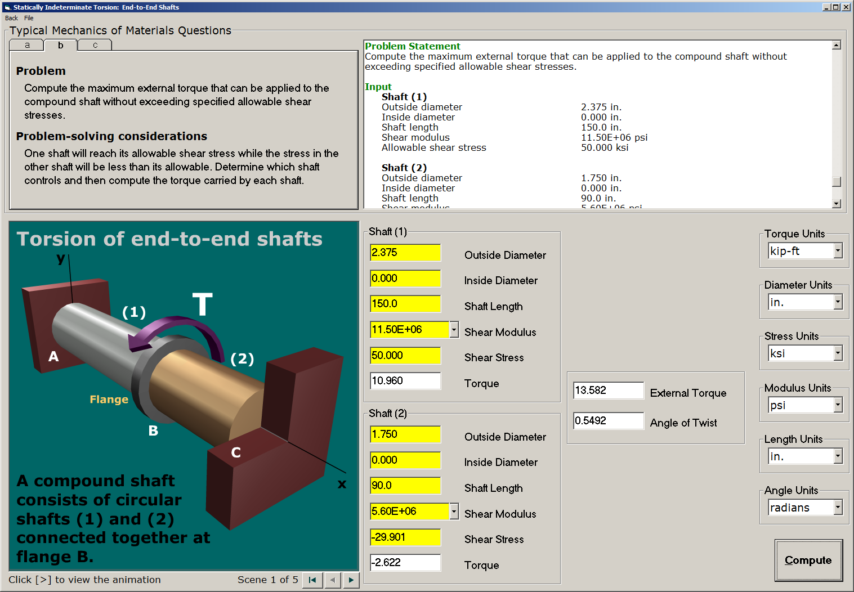Open the Torque Units dropdown
The height and width of the screenshot is (592, 854).
pos(837,250)
